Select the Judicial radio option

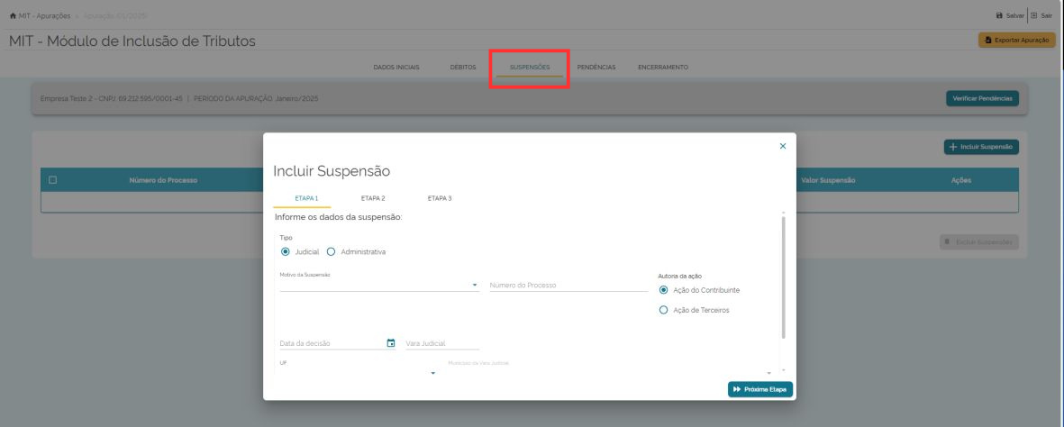click(x=286, y=251)
